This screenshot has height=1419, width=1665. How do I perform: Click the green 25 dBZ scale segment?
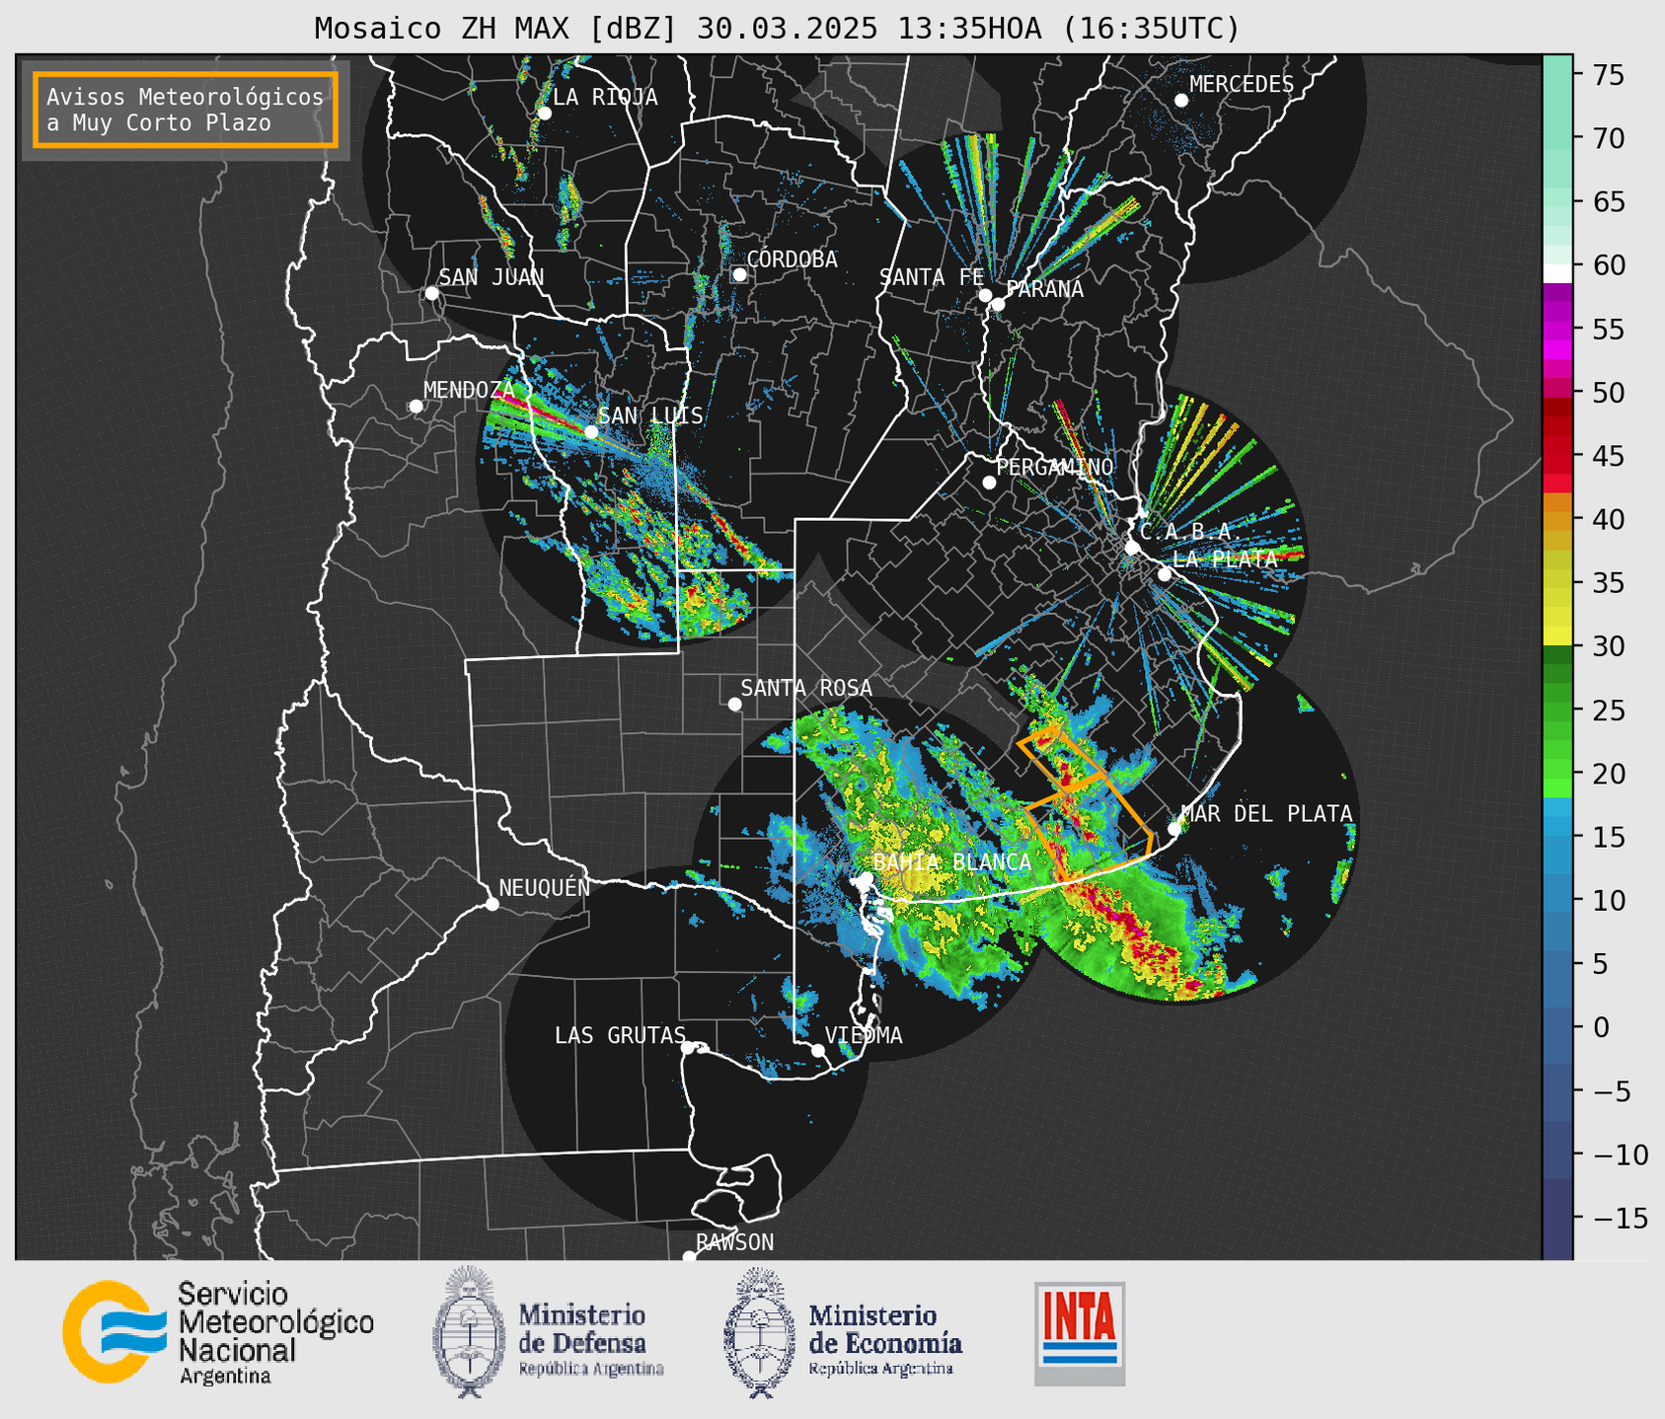tap(1557, 709)
